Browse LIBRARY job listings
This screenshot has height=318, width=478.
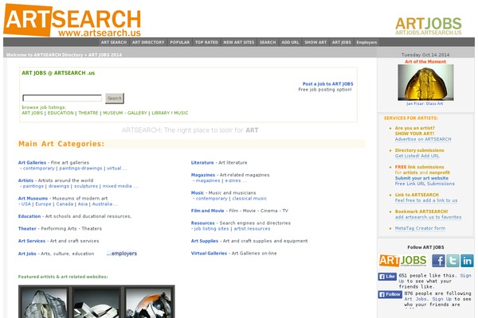click(x=160, y=113)
